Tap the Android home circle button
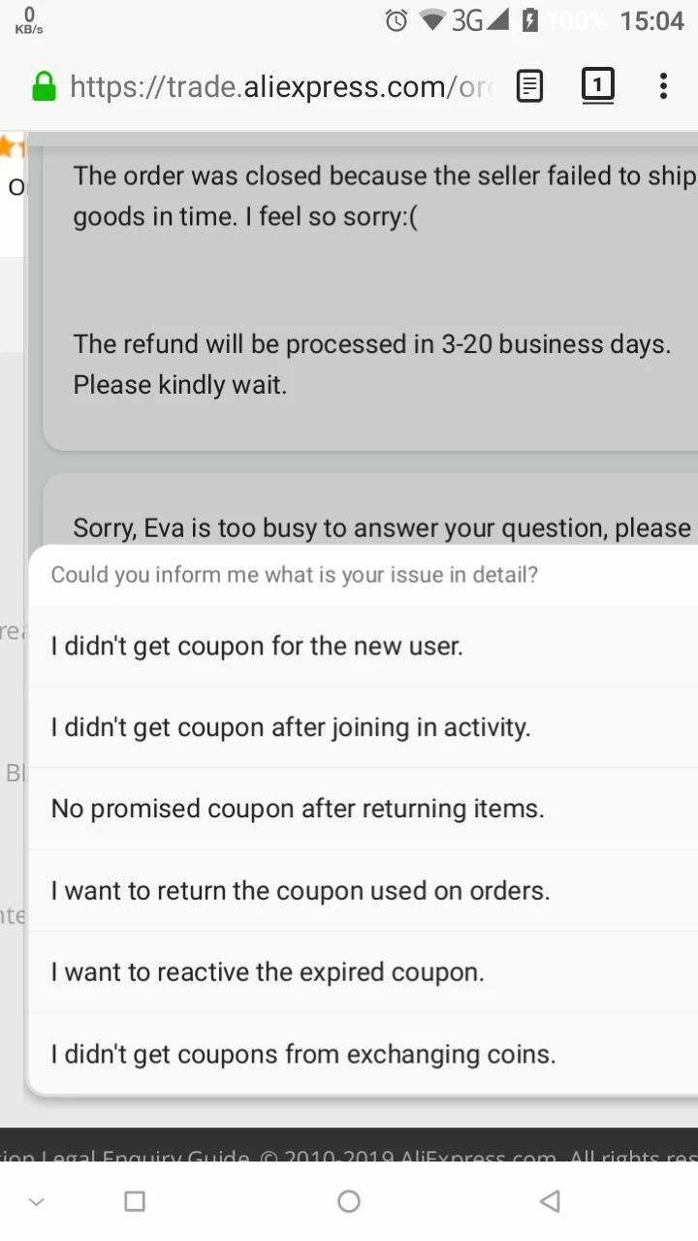The height and width of the screenshot is (1241, 698). tap(349, 1201)
